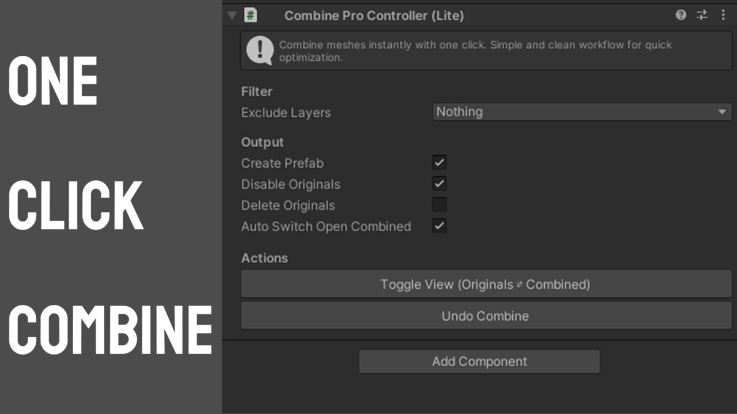737x414 pixels.
Task: Click the warning exclamation icon
Action: click(x=259, y=50)
